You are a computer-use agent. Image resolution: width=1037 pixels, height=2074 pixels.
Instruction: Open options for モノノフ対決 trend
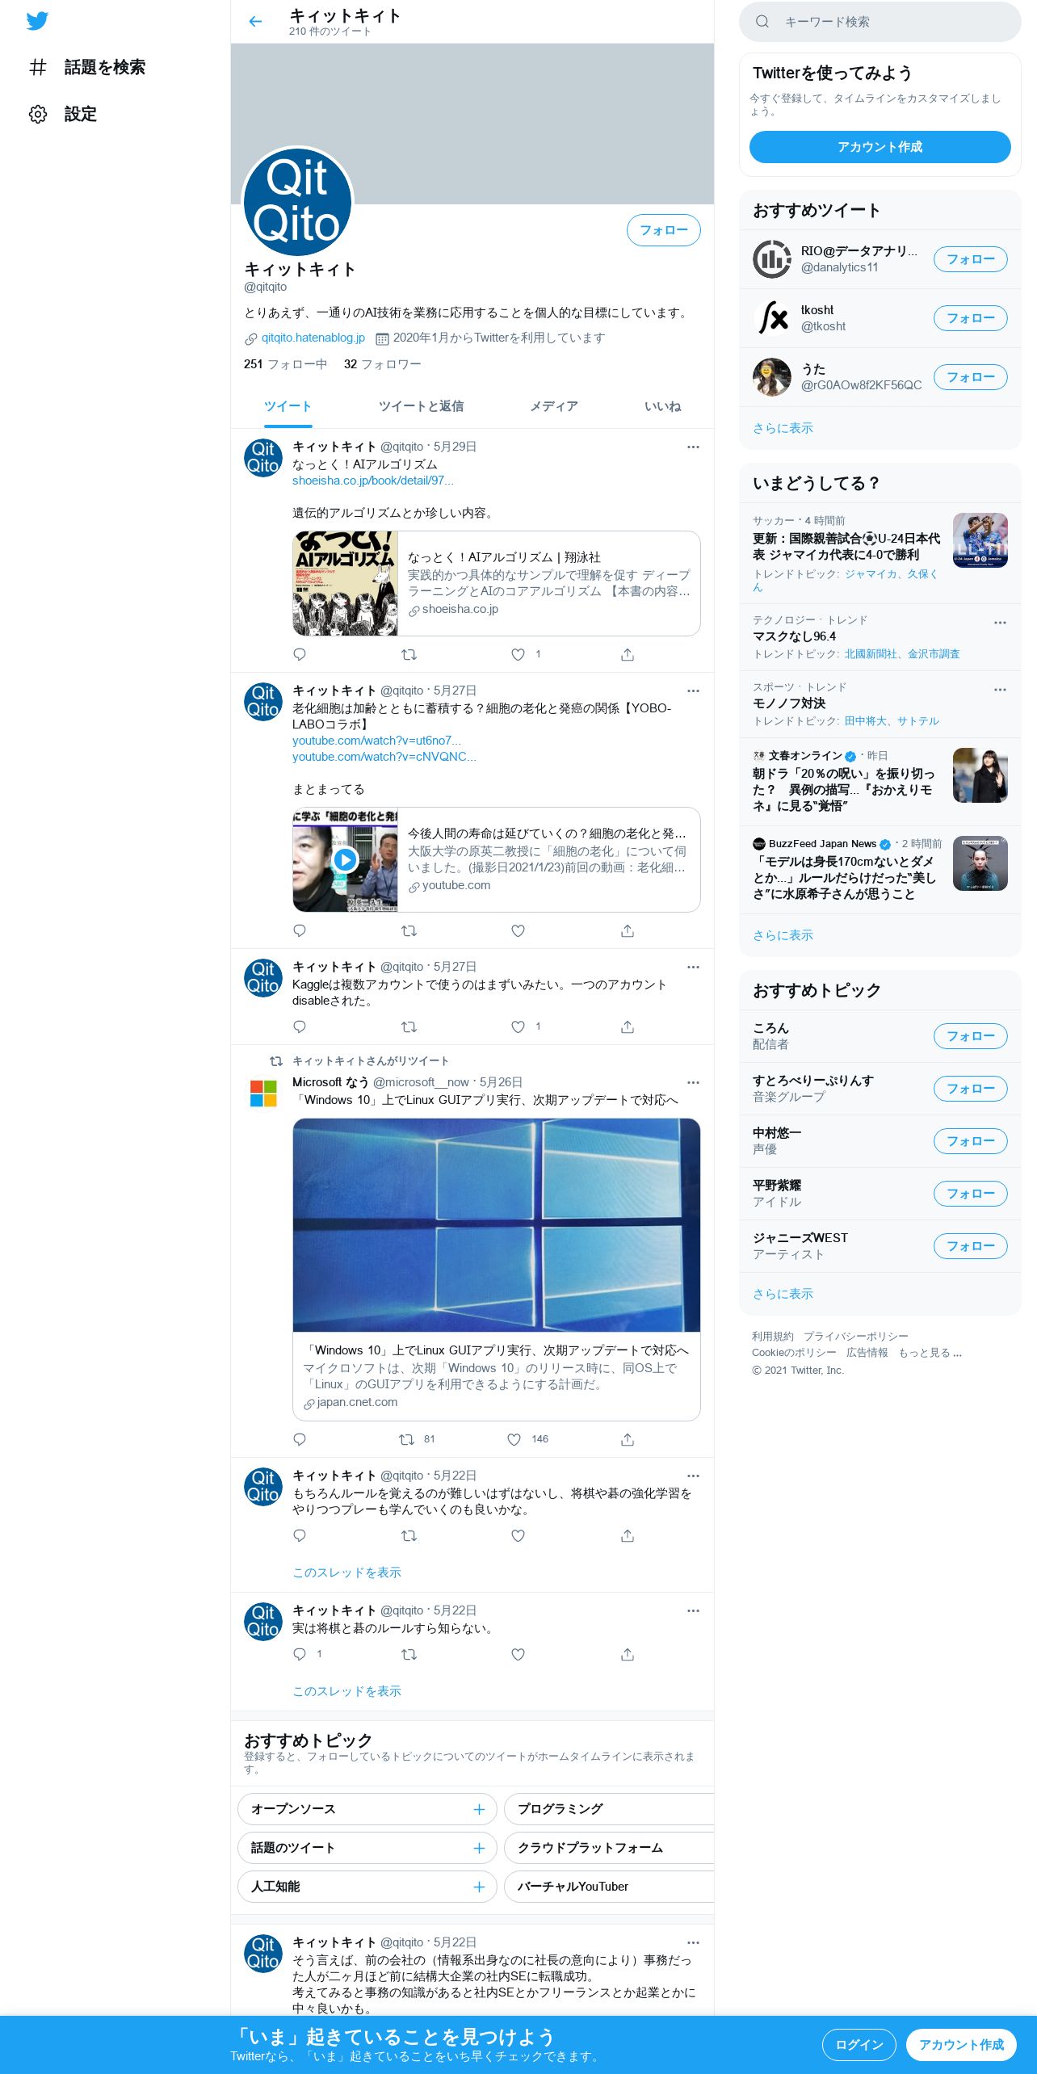tap(1000, 690)
